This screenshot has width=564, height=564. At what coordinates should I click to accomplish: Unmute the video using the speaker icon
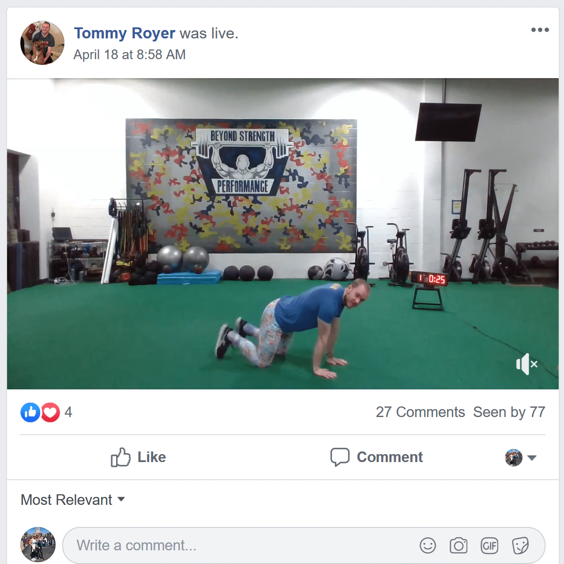pos(527,364)
